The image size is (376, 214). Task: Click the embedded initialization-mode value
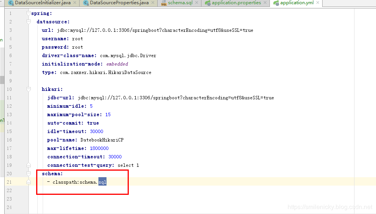[117, 64]
